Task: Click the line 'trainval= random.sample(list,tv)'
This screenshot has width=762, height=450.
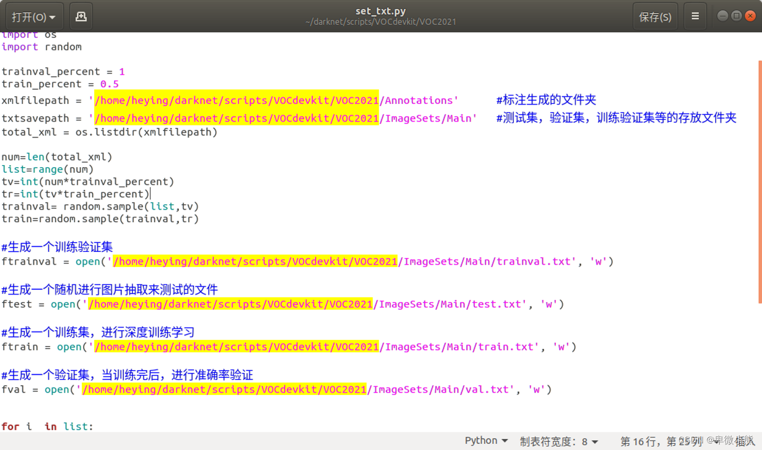Action: [x=100, y=206]
